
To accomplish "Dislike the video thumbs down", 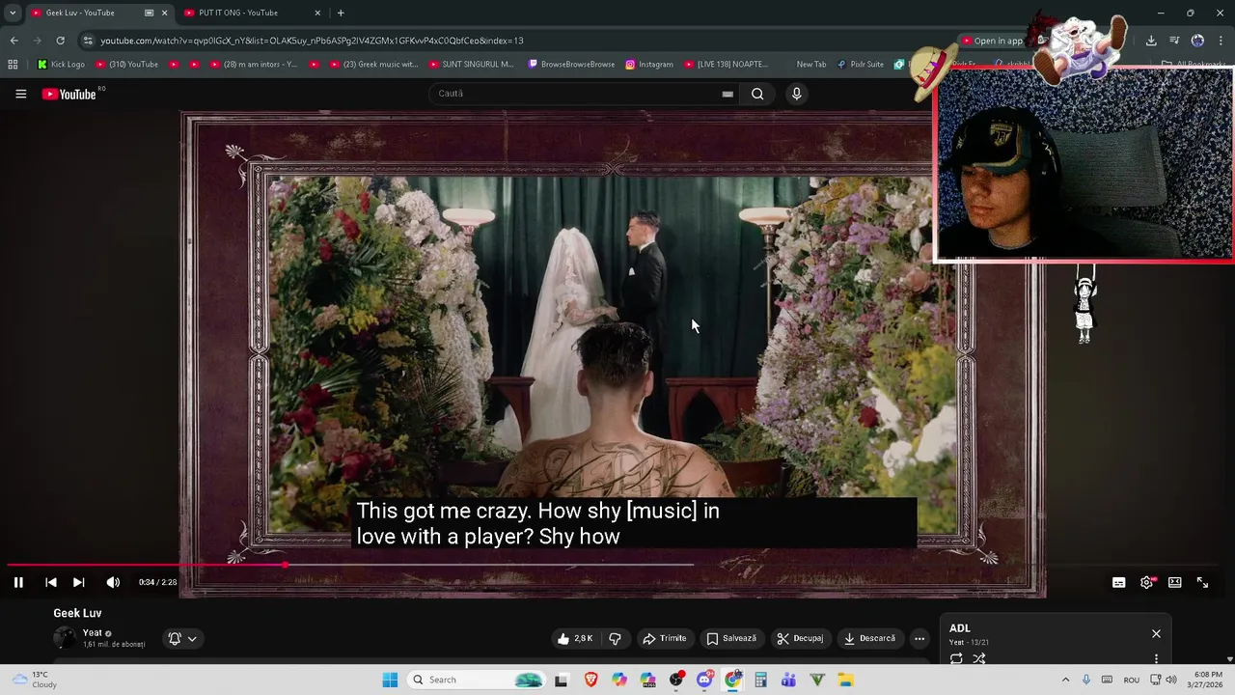I will coord(615,638).
